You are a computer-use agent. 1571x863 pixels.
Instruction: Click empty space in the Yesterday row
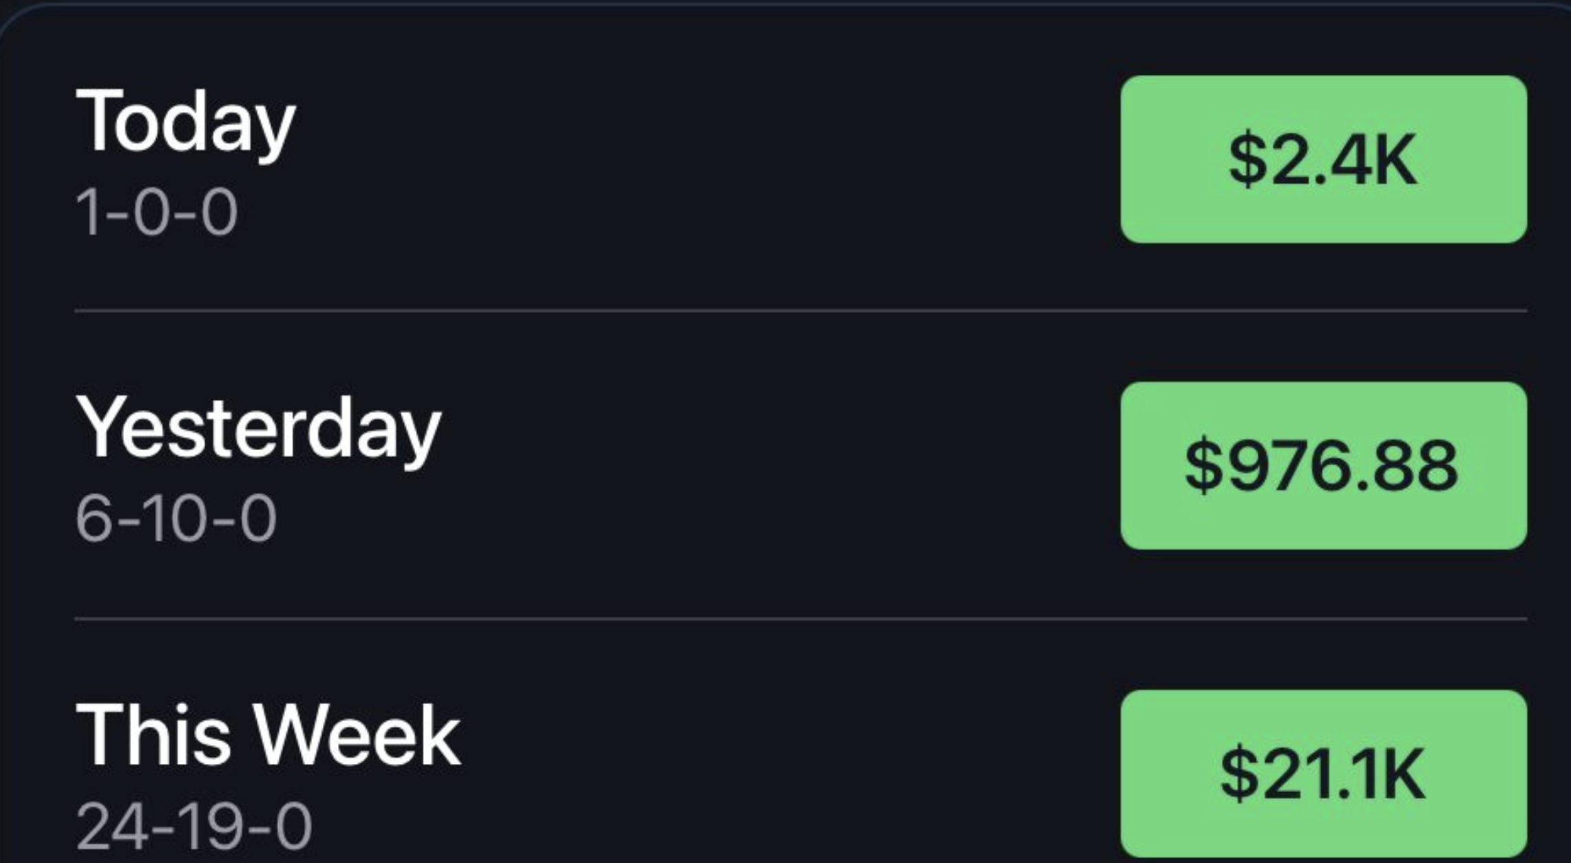coord(757,465)
